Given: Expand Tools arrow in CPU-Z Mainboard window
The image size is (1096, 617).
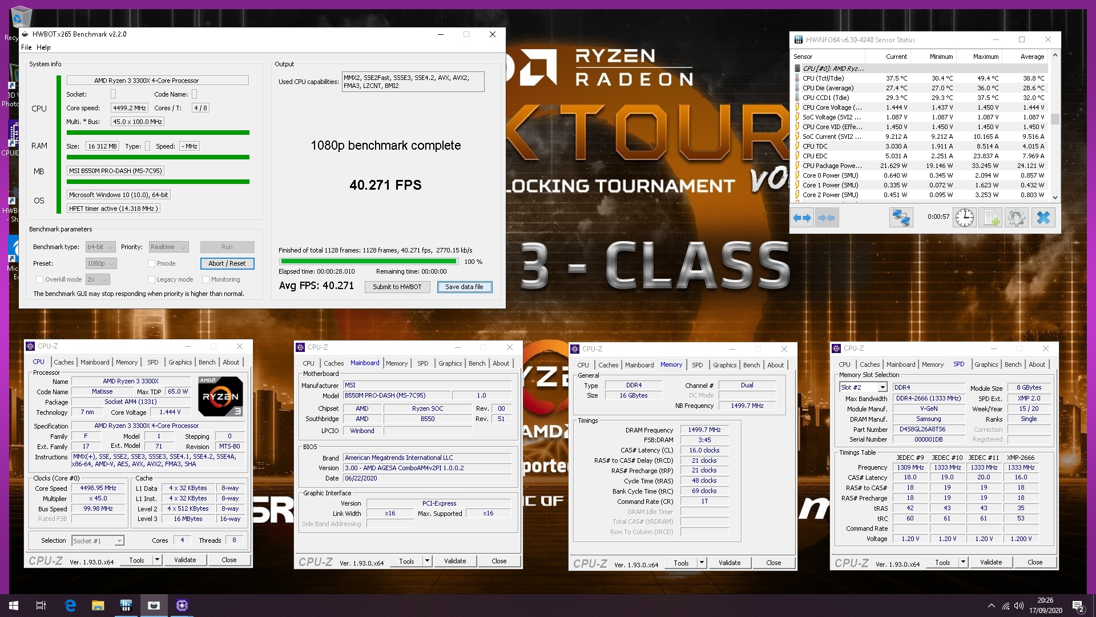Looking at the screenshot, I should pos(427,561).
